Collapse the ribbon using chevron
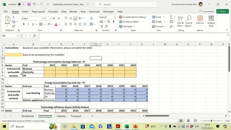This screenshot has height=130, width=231. (227, 30)
